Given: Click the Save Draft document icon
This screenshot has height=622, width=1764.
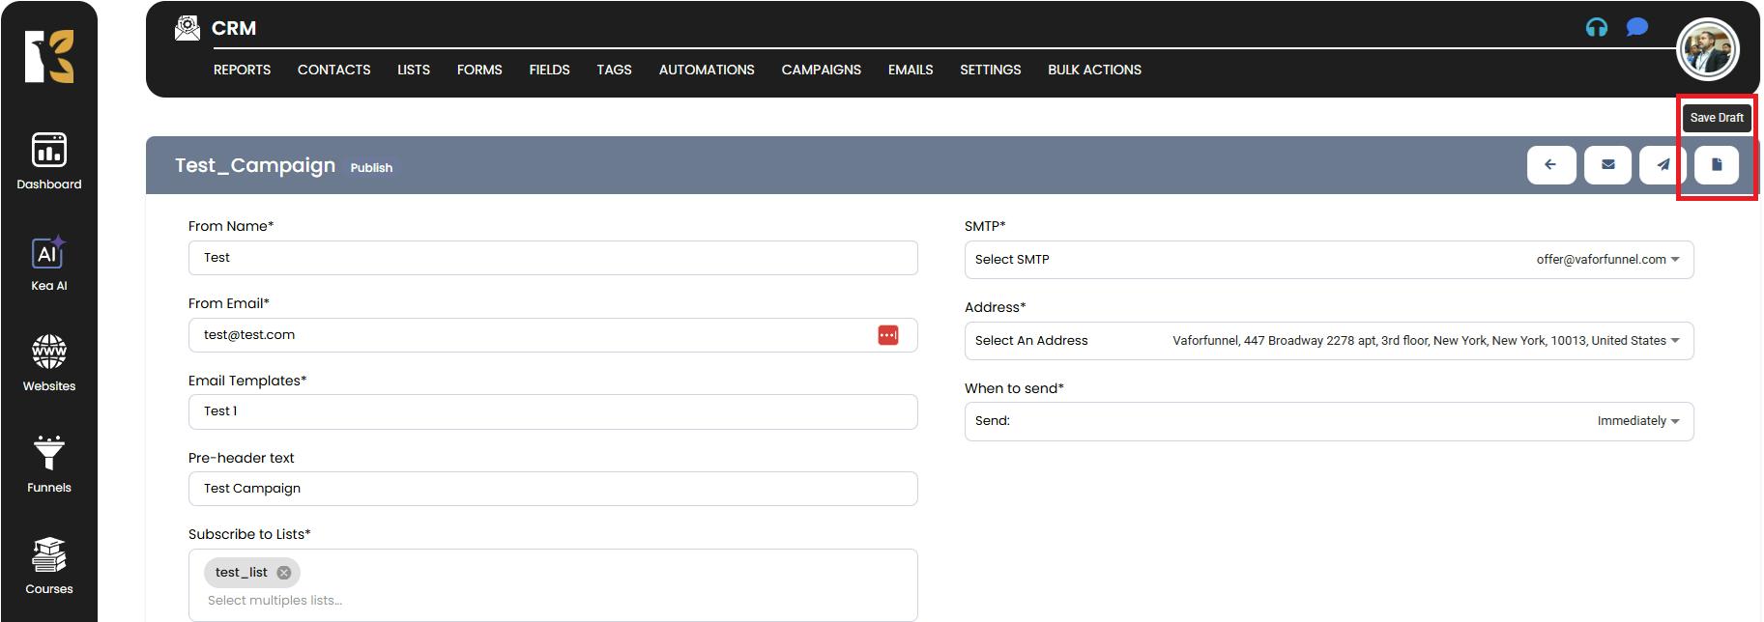Looking at the screenshot, I should pyautogui.click(x=1716, y=165).
